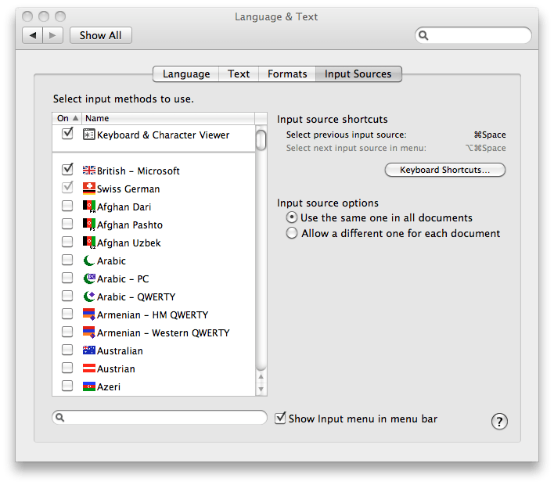Viewport: 554px width, 485px height.
Task: Click the Arabic – QWERTY crescent icon
Action: click(x=89, y=296)
